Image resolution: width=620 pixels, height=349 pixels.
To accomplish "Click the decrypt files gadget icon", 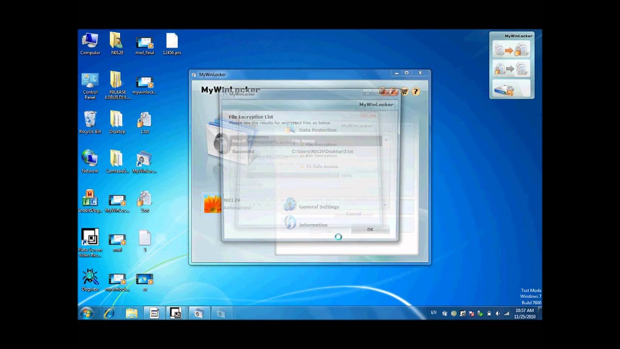I will click(511, 69).
